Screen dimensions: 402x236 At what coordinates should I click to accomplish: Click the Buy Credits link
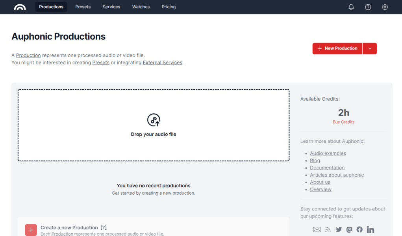pyautogui.click(x=343, y=122)
